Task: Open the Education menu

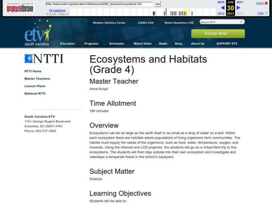Action: pyautogui.click(x=68, y=44)
